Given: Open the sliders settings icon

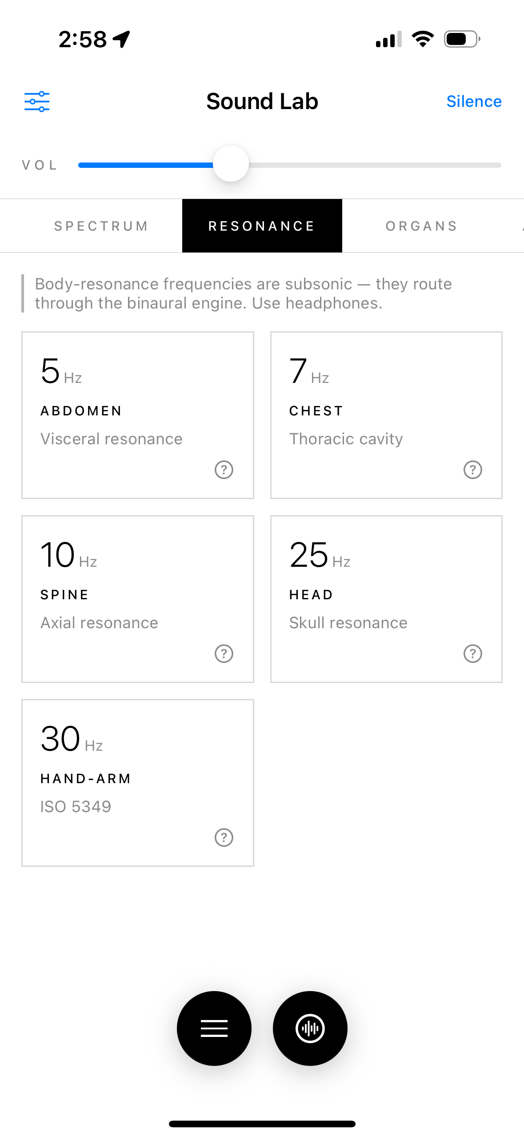Looking at the screenshot, I should (37, 102).
